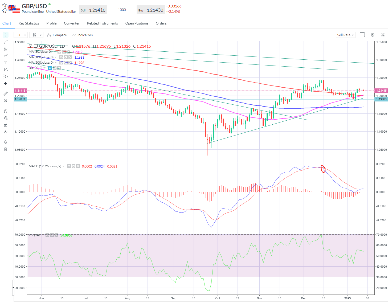Click the Buy 1.21430 button
Image resolution: width=388 pixels, height=302 pixels.
point(150,10)
